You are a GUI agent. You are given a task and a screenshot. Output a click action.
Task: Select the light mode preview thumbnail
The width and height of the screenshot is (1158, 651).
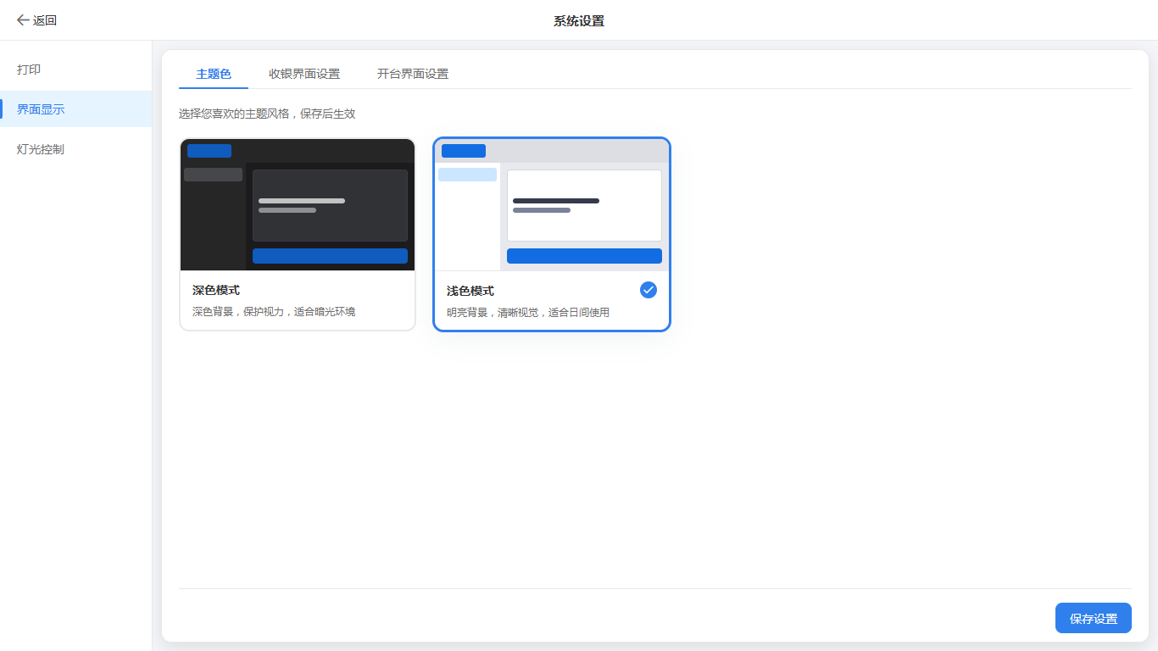tap(552, 205)
